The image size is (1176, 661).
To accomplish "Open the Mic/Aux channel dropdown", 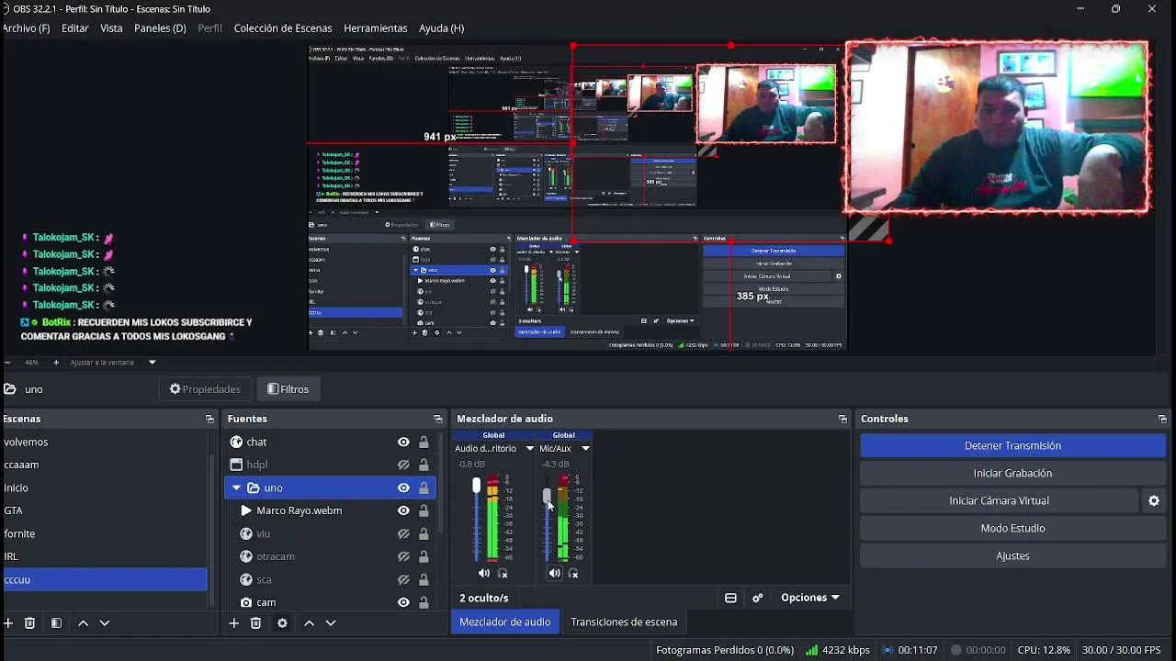I will coord(585,449).
